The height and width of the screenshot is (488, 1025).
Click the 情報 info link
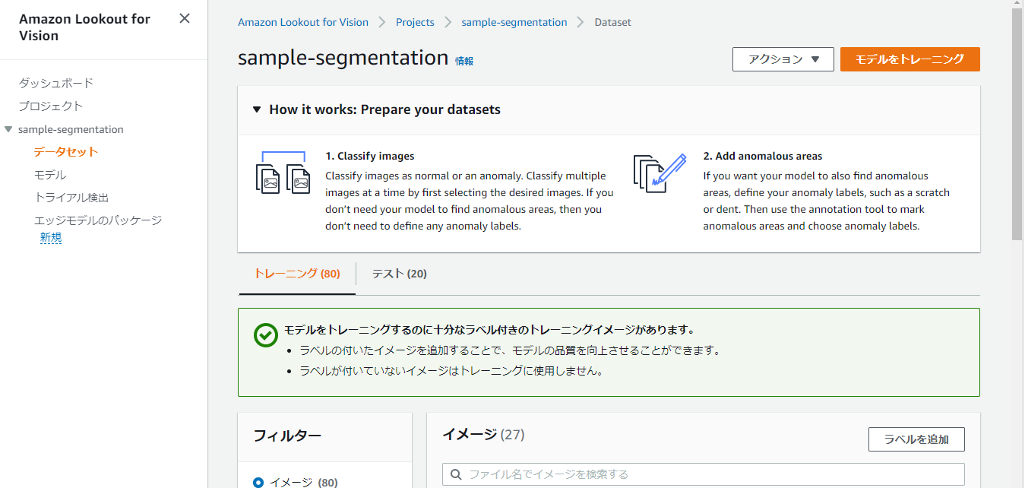click(x=464, y=61)
